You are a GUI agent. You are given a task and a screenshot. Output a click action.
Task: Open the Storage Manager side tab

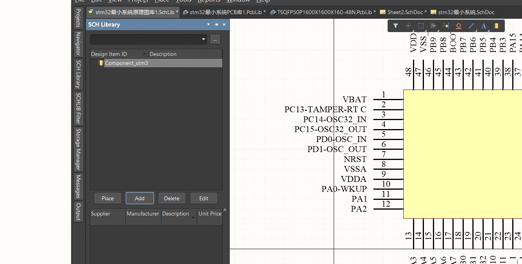click(78, 149)
